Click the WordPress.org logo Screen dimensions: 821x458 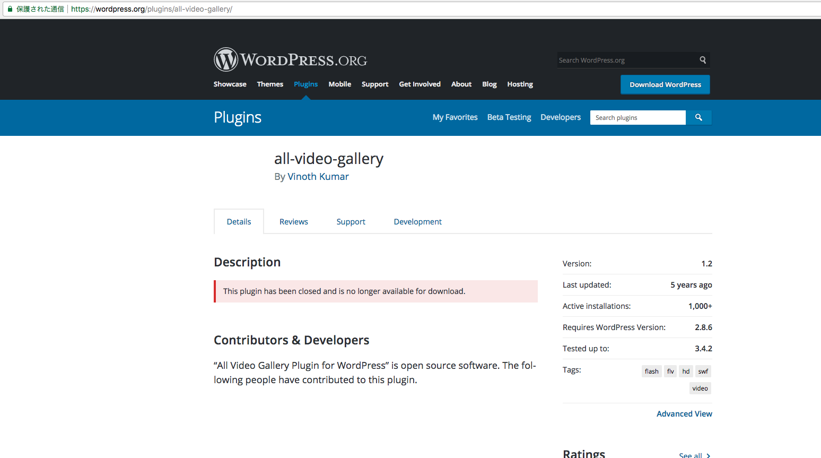(290, 59)
